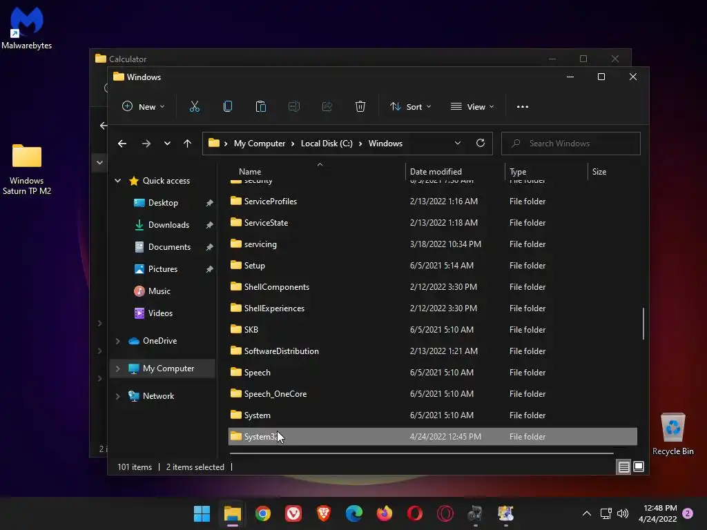Select the ServiceProfiles folder
The image size is (707, 530).
433,202
